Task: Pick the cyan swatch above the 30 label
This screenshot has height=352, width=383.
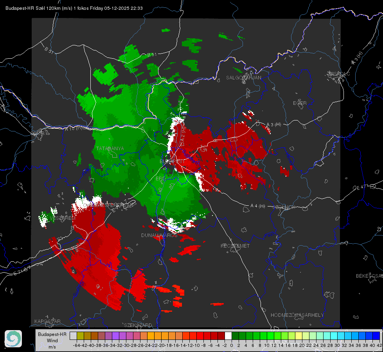Action: coord(334,336)
